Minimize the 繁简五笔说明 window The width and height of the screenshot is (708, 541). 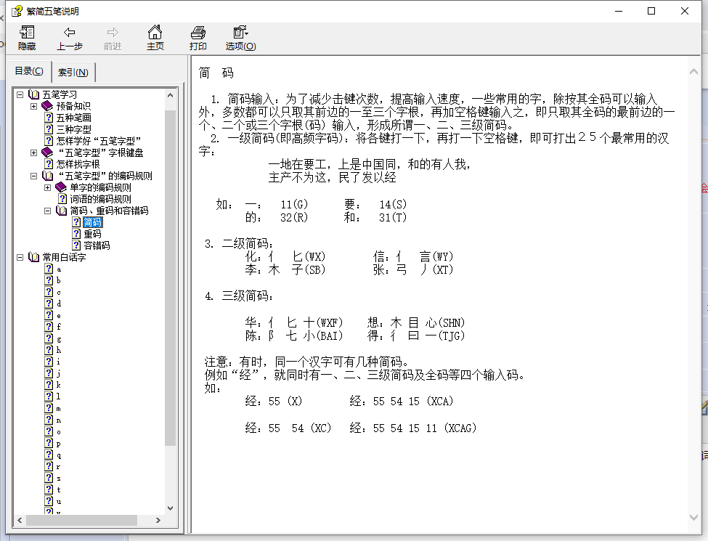tap(619, 11)
